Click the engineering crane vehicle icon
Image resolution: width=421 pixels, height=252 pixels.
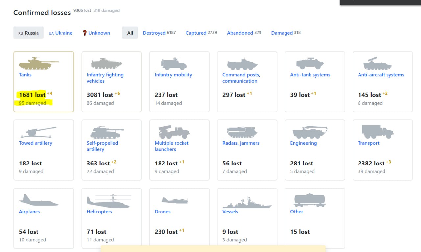pyautogui.click(x=310, y=132)
